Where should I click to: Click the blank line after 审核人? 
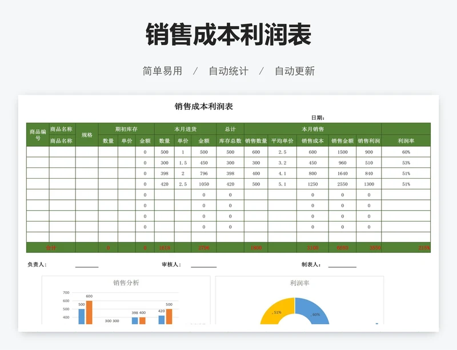203,265
